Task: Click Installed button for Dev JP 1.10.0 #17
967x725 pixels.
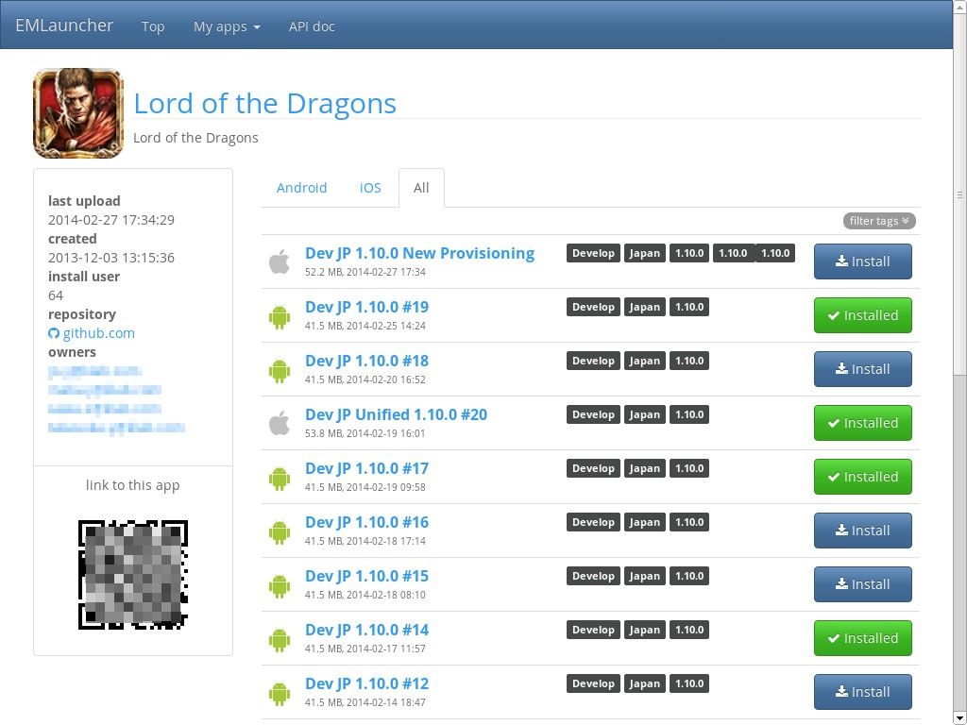Action: click(863, 477)
